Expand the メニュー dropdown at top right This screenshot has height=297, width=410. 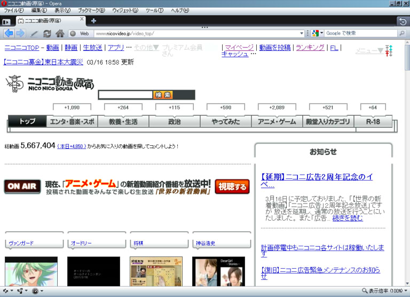(369, 51)
